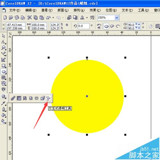This screenshot has height=160, width=160.
Task: Decrease the ending angle with down arrow
Action: pos(136,28)
